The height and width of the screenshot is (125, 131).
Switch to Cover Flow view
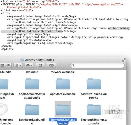[x=8, y=65]
